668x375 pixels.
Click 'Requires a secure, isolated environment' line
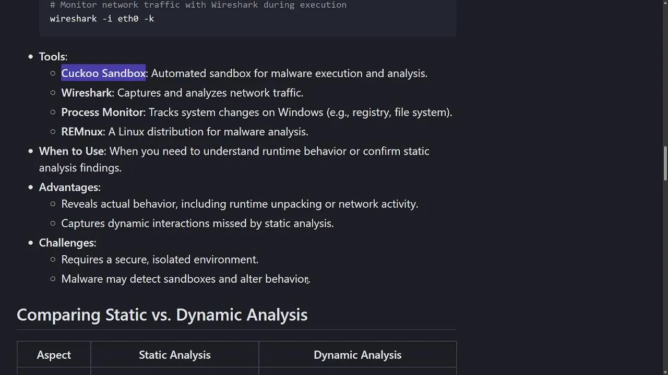click(160, 259)
